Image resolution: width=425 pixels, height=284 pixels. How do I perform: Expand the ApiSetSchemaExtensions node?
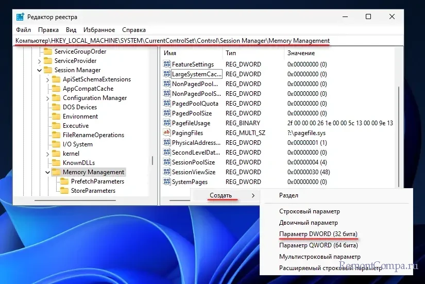click(x=47, y=79)
